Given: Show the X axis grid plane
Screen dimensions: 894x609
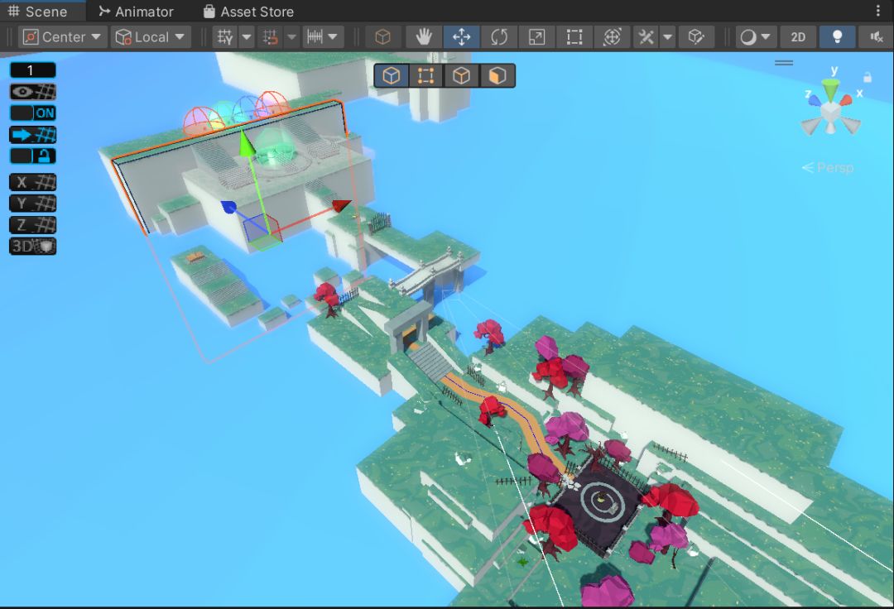Looking at the screenshot, I should (x=32, y=182).
